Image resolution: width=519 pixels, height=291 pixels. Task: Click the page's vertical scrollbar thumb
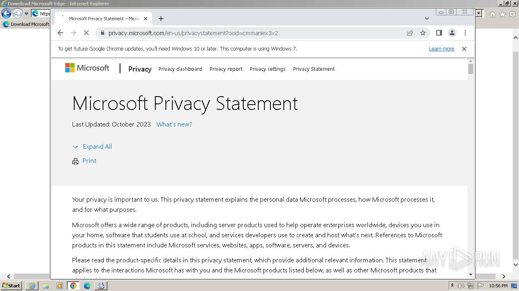tap(471, 69)
